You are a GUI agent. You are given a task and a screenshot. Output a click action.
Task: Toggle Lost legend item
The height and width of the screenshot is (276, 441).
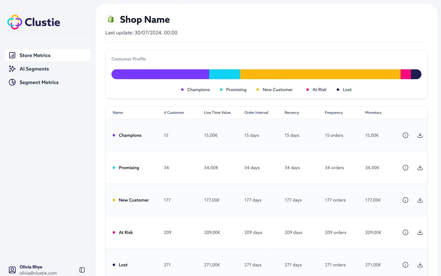coord(344,90)
